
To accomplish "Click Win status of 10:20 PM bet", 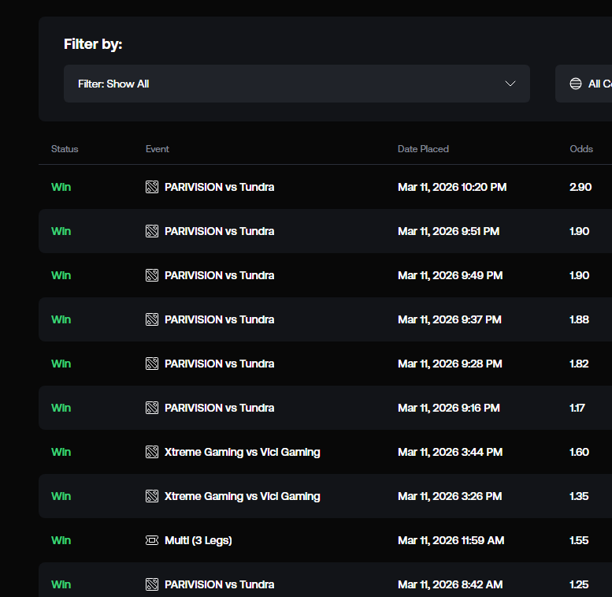I will tap(61, 187).
